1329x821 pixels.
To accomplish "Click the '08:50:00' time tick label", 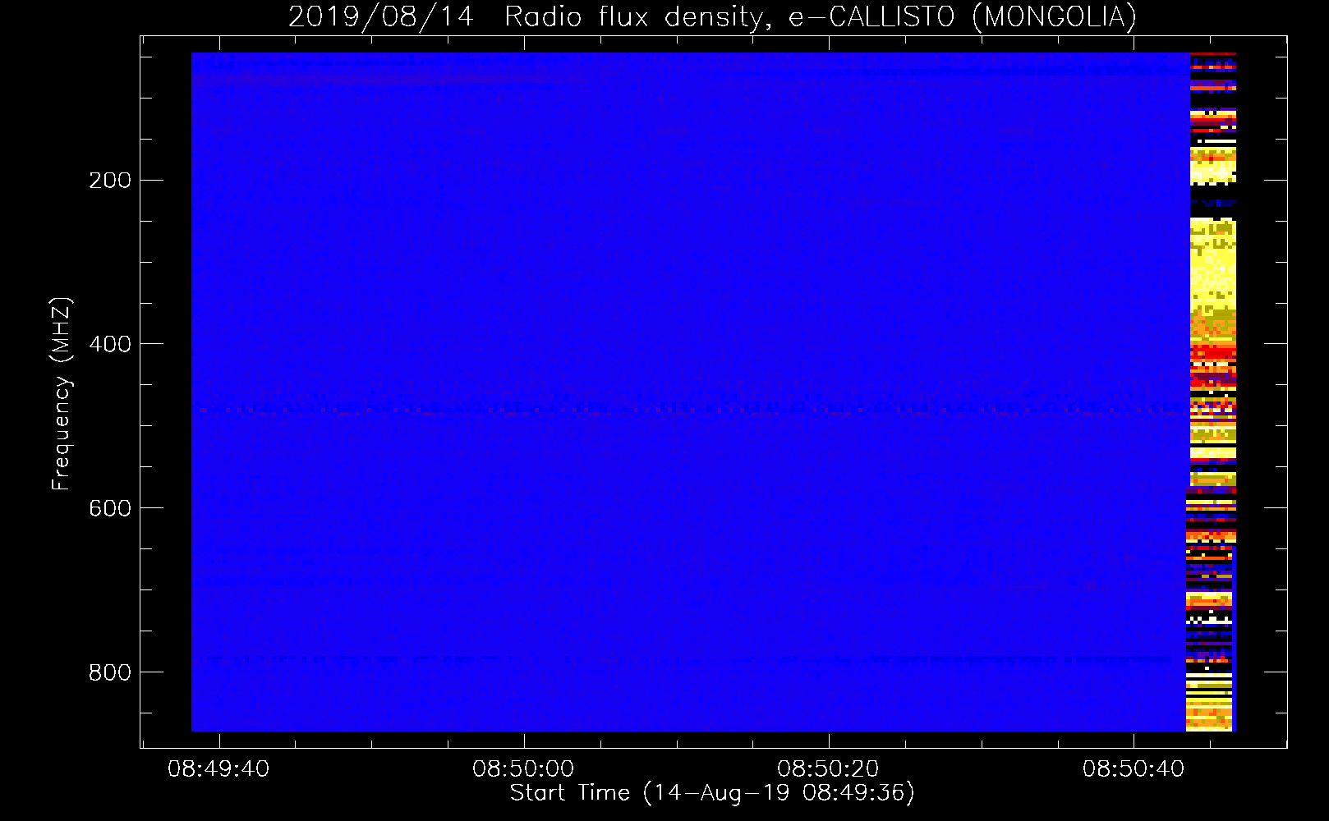I will [x=523, y=769].
